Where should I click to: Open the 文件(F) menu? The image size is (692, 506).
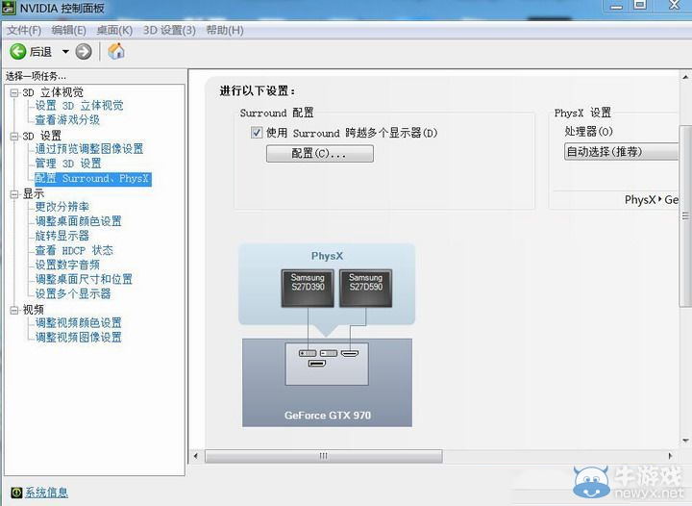[x=24, y=31]
